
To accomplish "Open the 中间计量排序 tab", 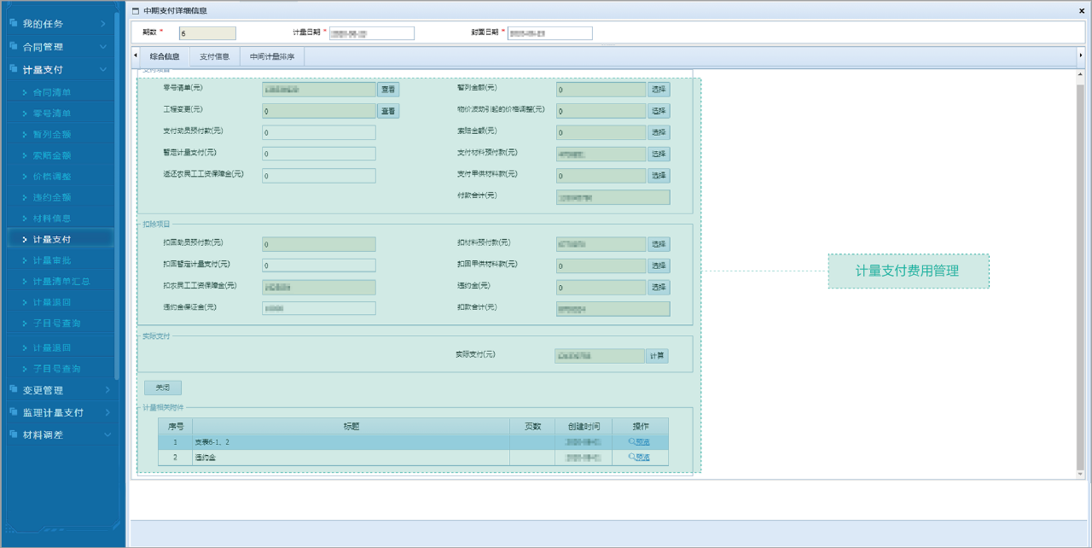I will coord(272,57).
